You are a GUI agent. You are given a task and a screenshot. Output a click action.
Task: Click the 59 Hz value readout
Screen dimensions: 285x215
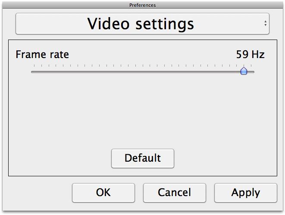[250, 54]
